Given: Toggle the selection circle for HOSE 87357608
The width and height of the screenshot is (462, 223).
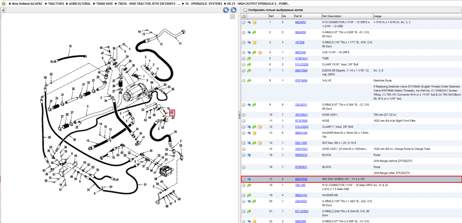Looking at the screenshot, I should coord(243,121).
